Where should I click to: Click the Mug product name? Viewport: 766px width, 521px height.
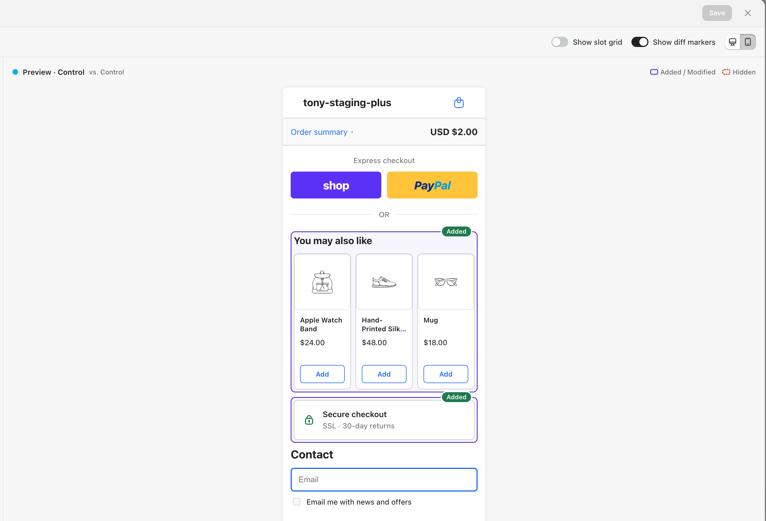[431, 320]
